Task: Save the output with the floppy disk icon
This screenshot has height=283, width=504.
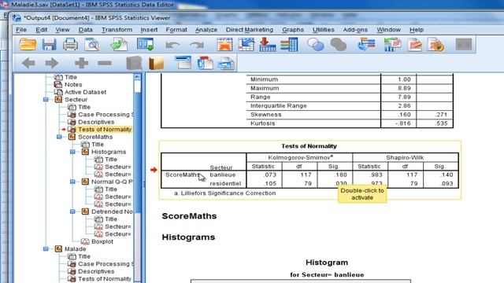Action: tap(49, 44)
